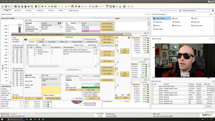Tick the Commercial Invoice checkbox

[83, 39]
